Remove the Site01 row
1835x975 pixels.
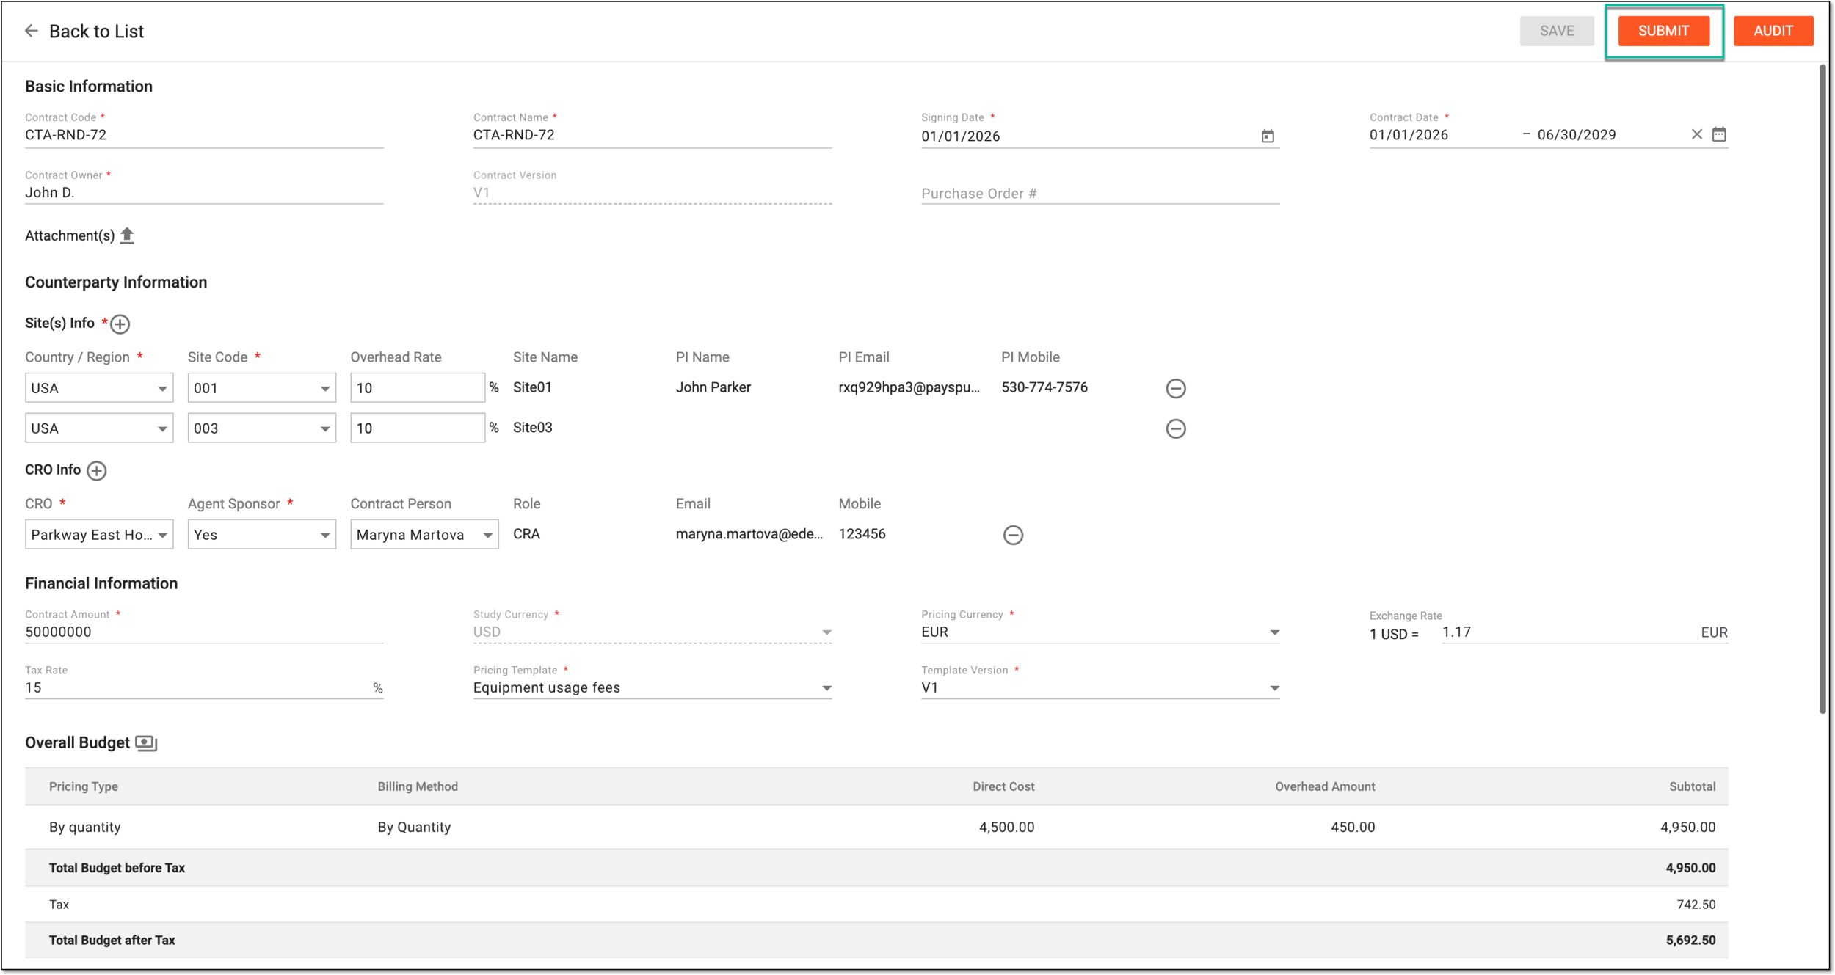click(x=1176, y=388)
